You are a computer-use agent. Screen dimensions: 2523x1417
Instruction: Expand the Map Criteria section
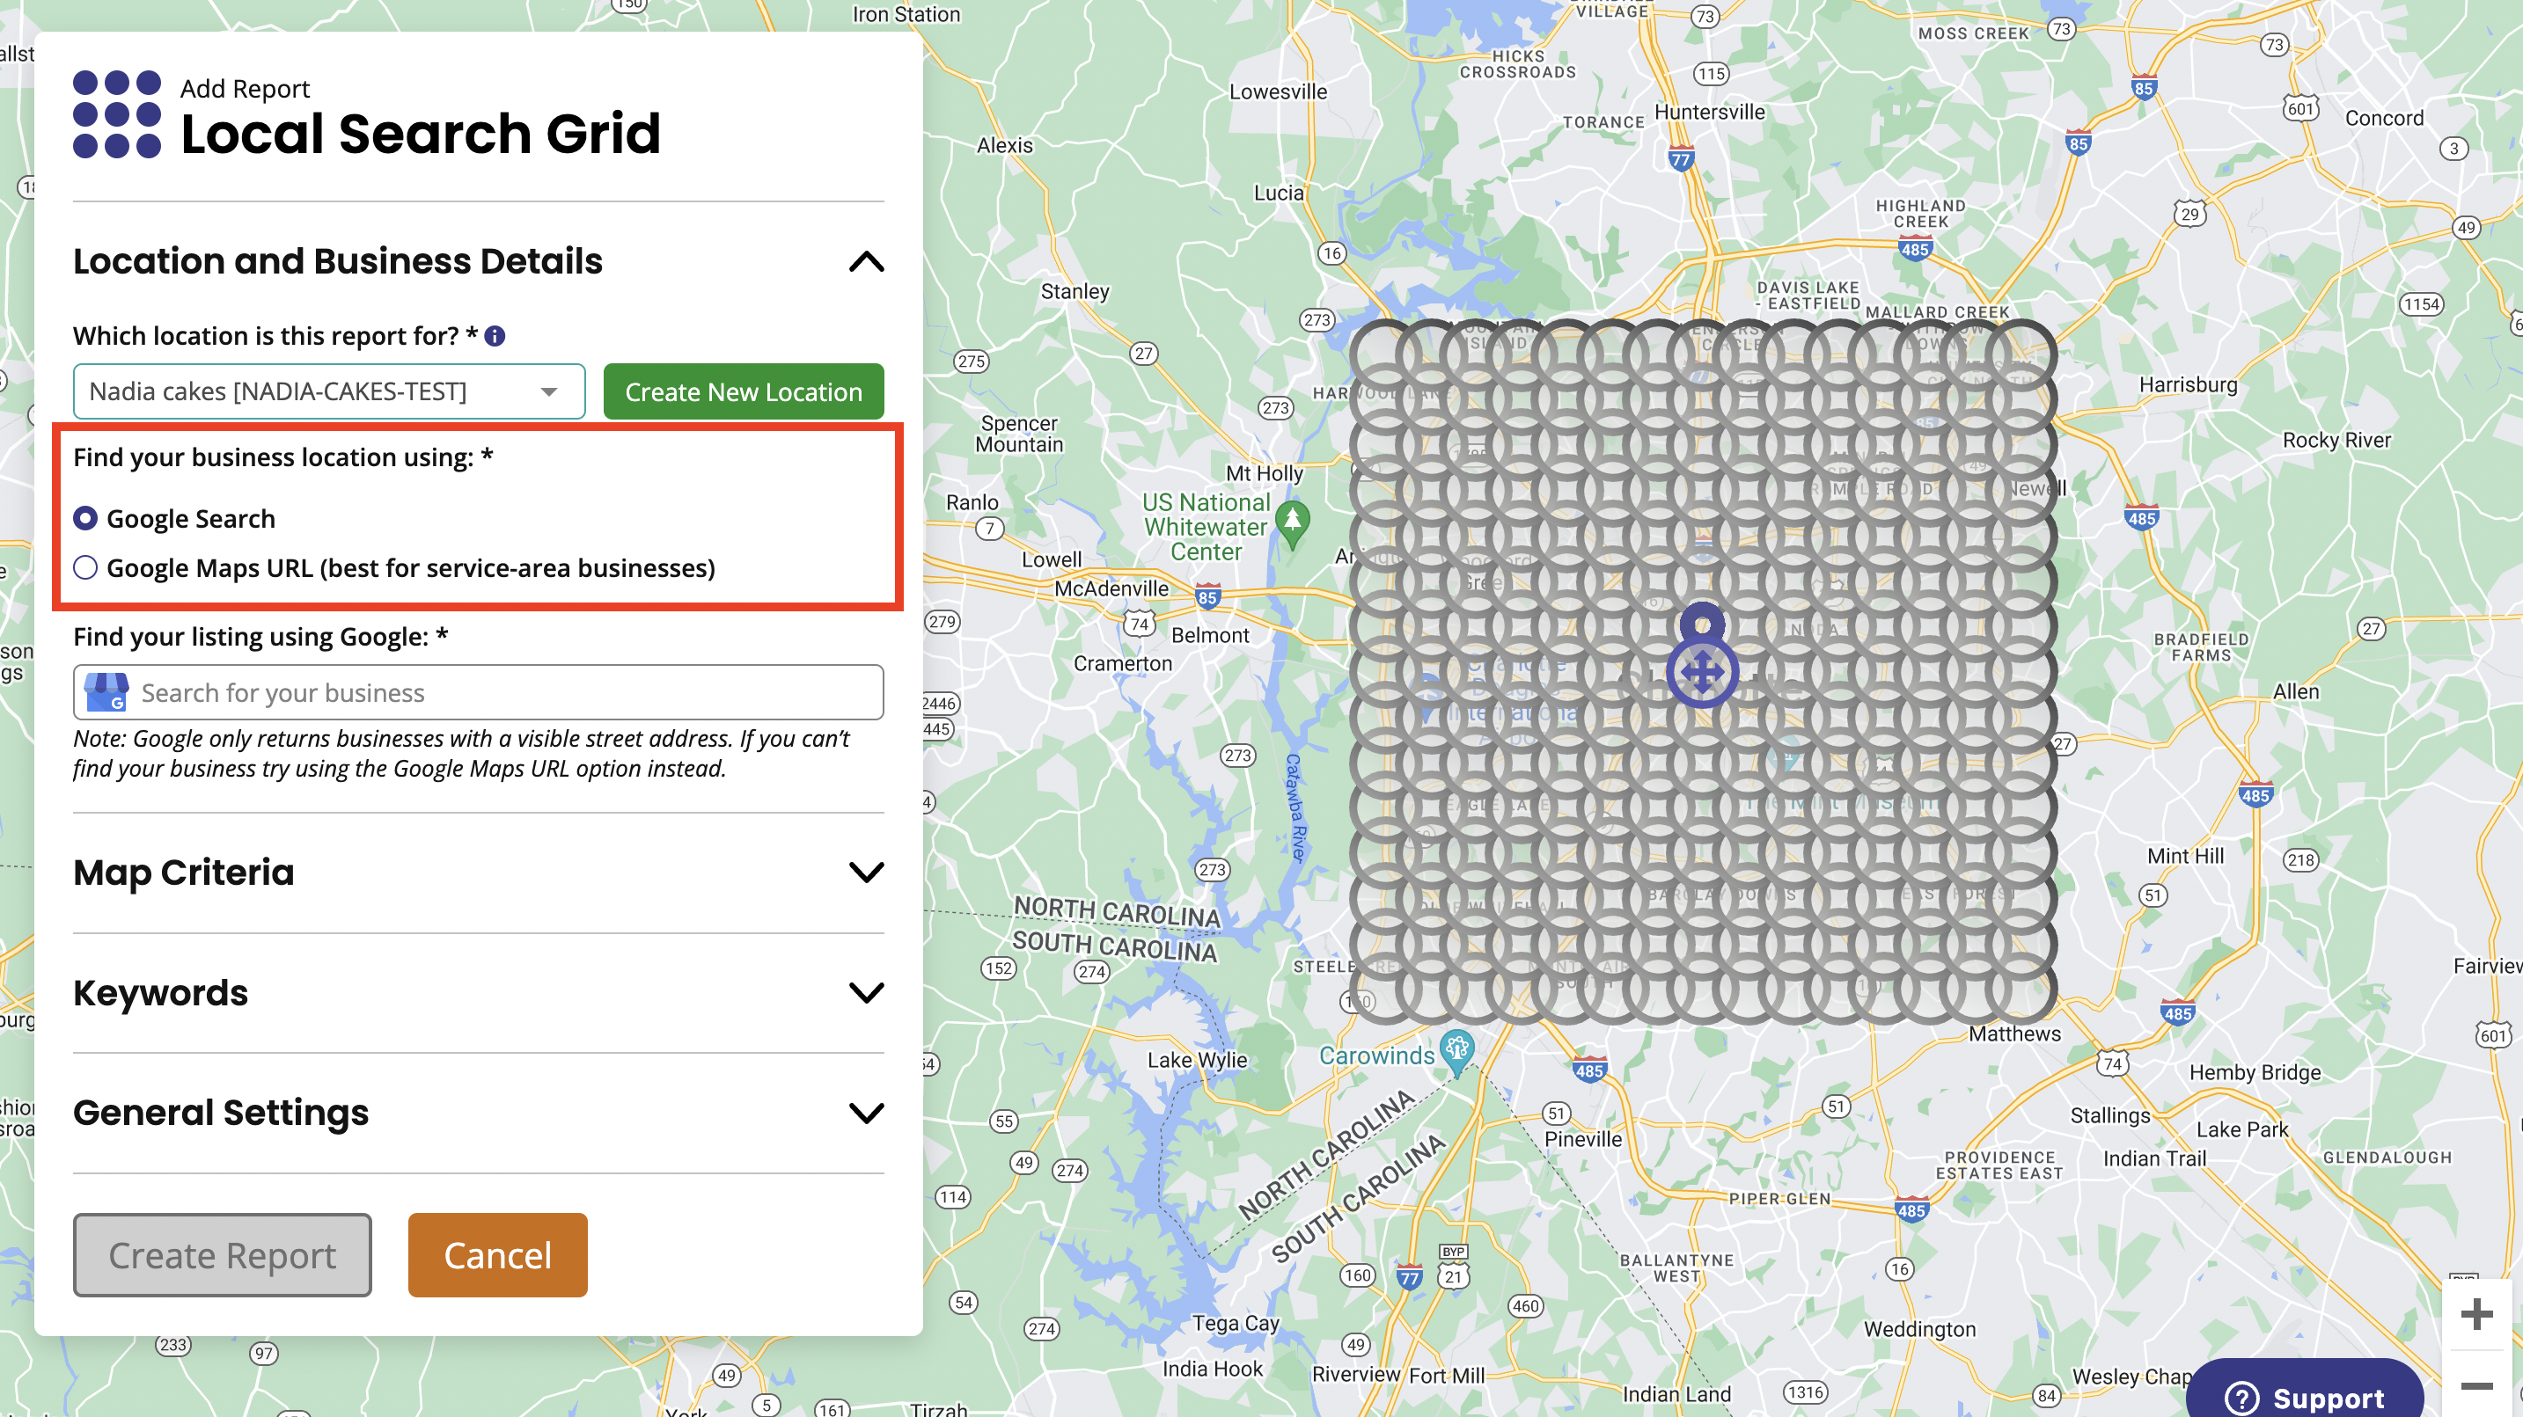coord(866,872)
